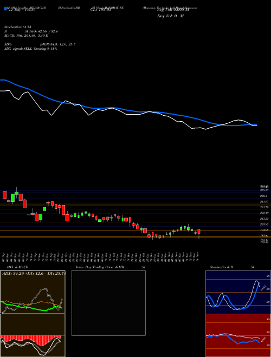Click the blue 12-day SMA legend square
This screenshot has width=271, height=357.
[x=5, y=9]
